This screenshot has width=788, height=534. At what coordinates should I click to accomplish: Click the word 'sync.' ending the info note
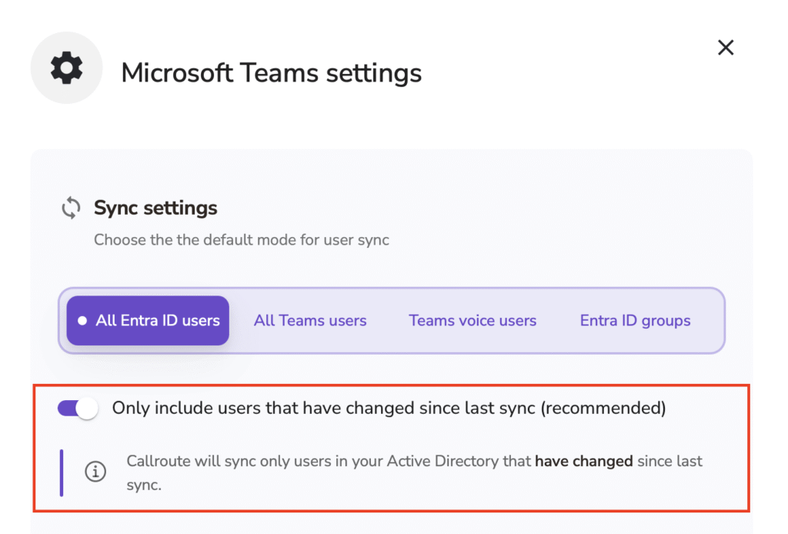144,486
